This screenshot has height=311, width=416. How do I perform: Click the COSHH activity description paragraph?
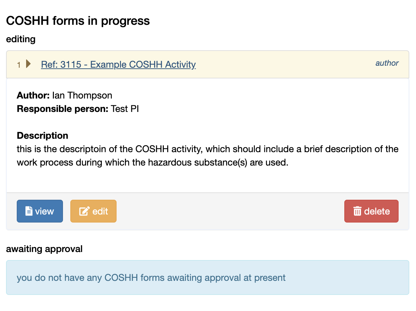[x=208, y=156]
